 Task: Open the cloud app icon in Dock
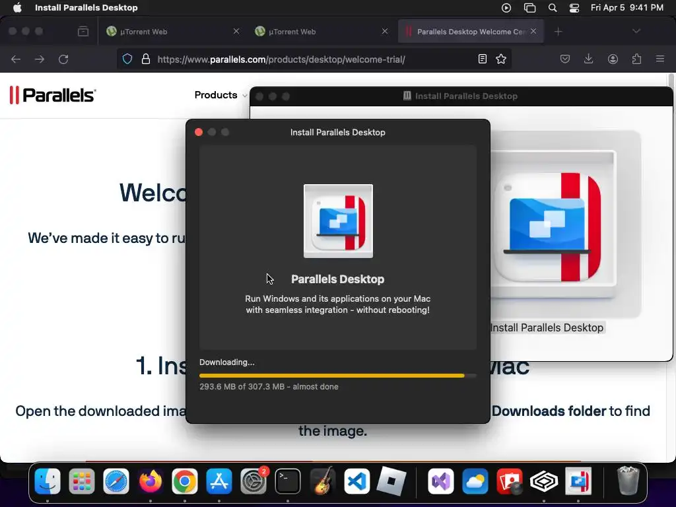[x=475, y=481]
